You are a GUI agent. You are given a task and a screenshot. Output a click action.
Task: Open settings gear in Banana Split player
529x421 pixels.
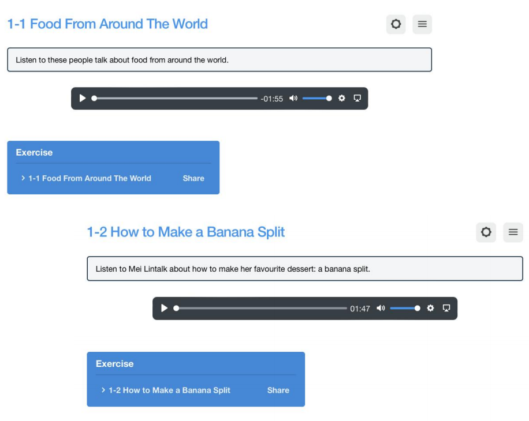[x=430, y=308]
